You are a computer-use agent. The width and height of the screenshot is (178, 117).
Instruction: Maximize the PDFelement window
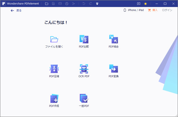[x=165, y=4]
